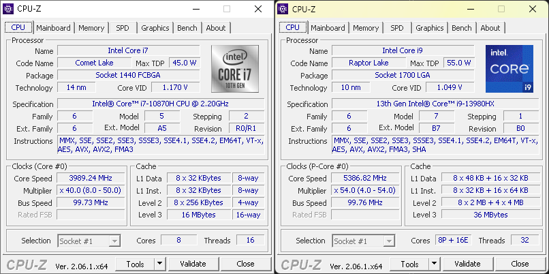This screenshot has width=549, height=274.
Task: Expand the Tools dropdown arrow in the right window
Action: point(435,264)
